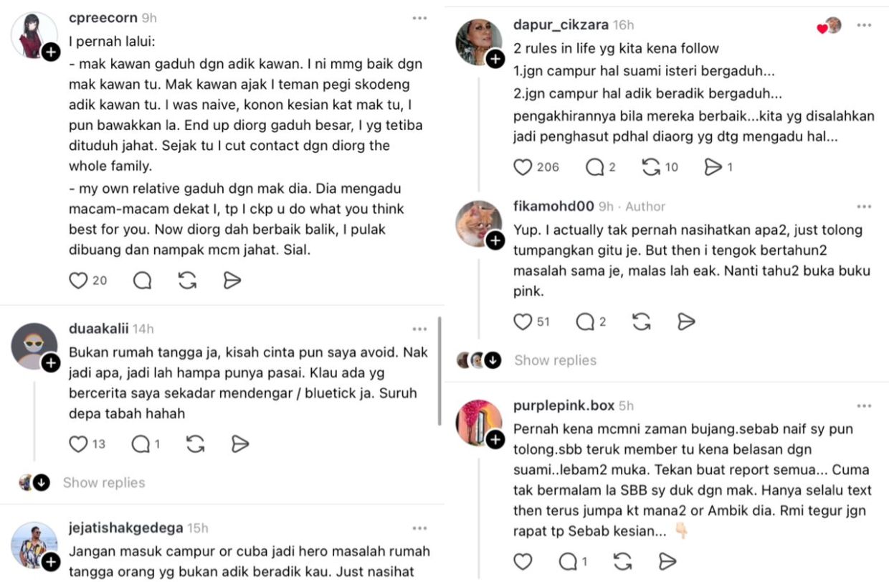Screen dimensions: 889x582
Task: Follow purplepink.box via plus badge on avatar
Action: [495, 440]
